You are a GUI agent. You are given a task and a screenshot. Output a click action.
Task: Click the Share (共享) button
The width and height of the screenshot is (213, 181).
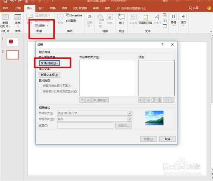[x=193, y=8]
